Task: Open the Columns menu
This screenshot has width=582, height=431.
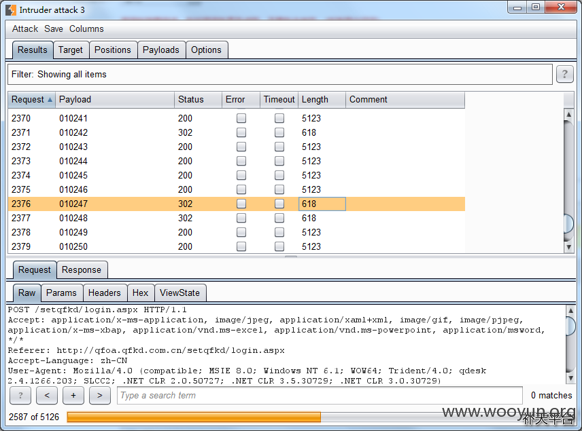Action: pos(86,29)
